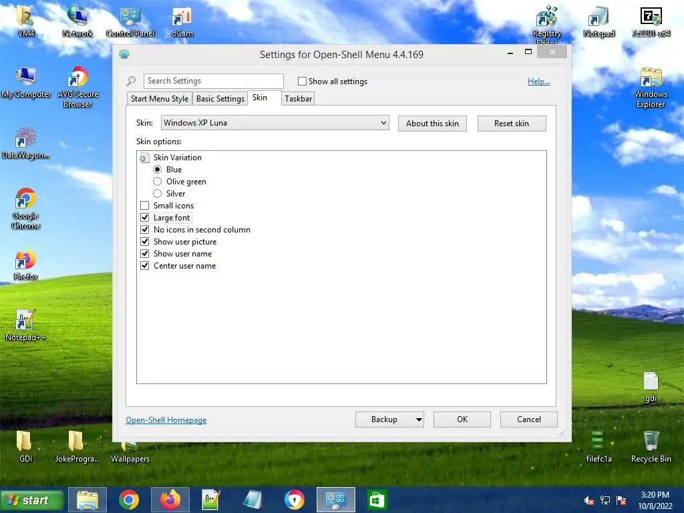
Task: Open the Open-Shell Homepage link
Action: pos(166,420)
